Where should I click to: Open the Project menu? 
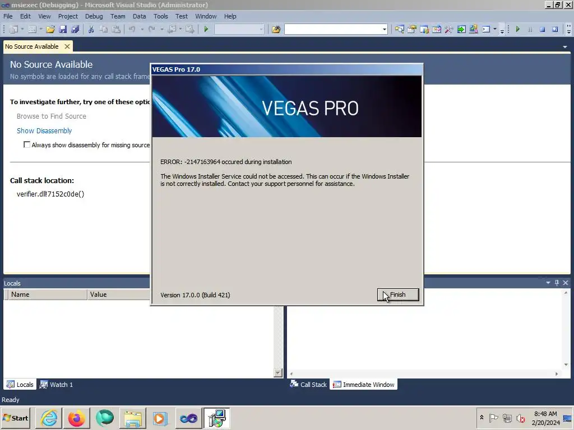click(68, 16)
